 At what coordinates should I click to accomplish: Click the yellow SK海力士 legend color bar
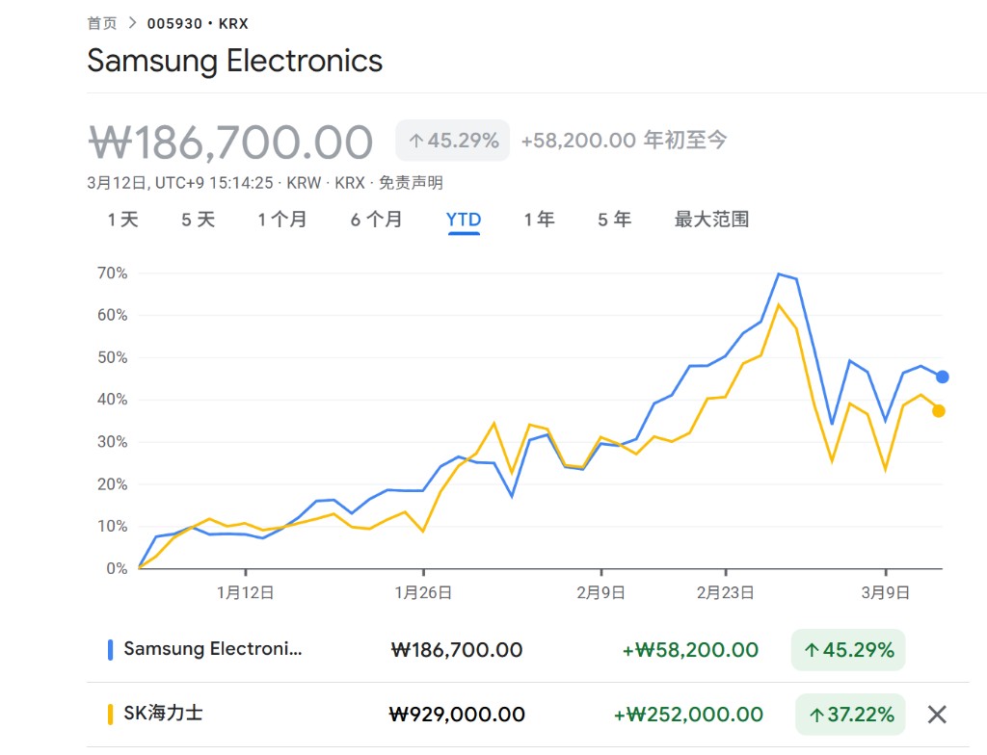pyautogui.click(x=110, y=715)
